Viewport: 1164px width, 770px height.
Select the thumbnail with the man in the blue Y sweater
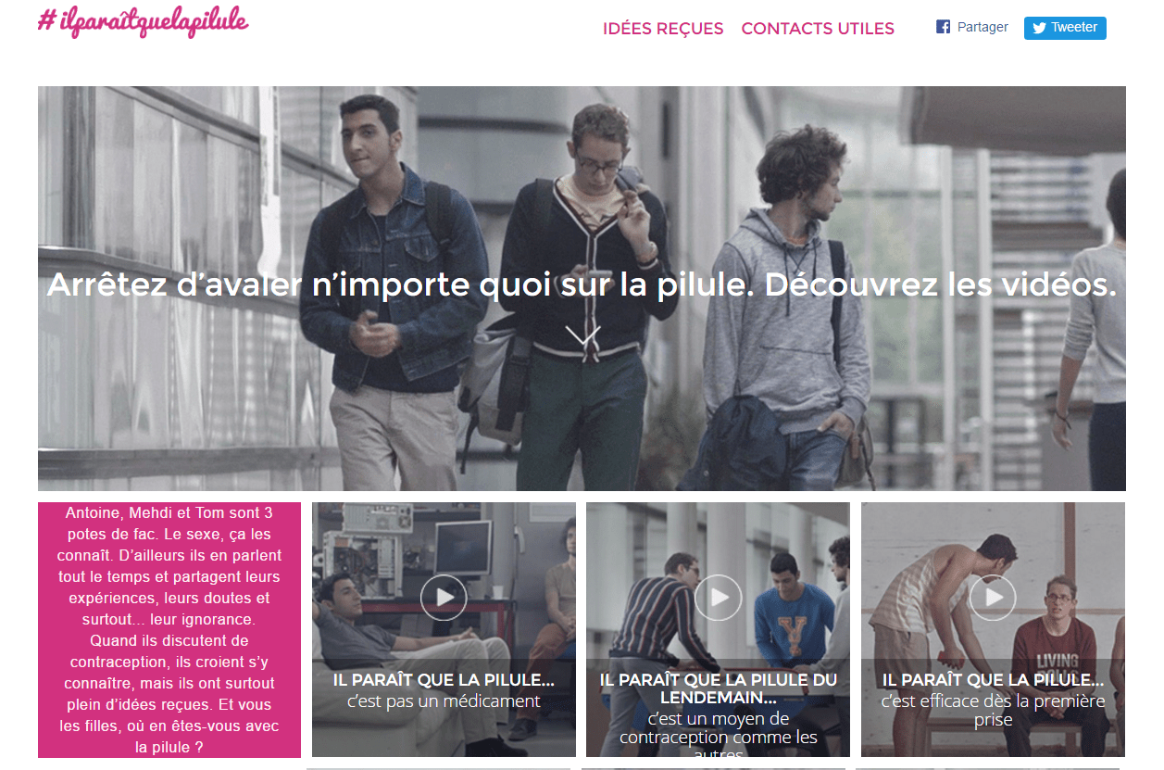[718, 630]
